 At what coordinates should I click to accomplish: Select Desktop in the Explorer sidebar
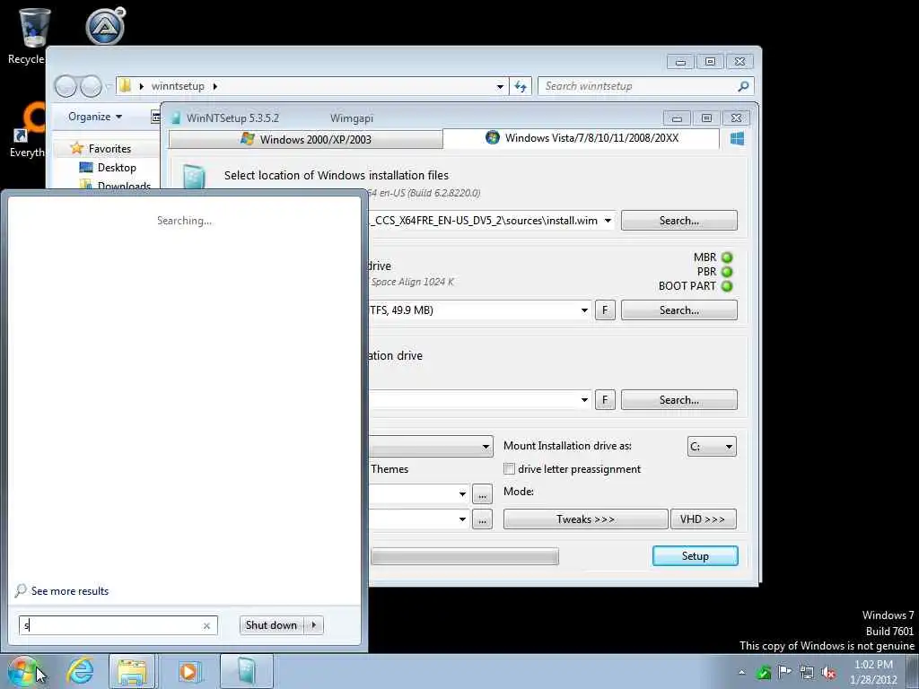(117, 168)
